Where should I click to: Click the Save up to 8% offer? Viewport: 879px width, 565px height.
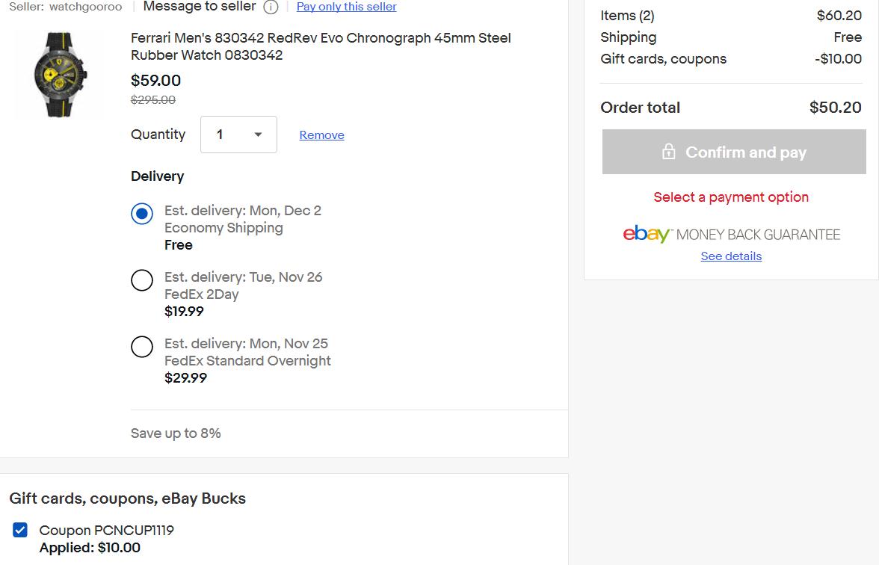tap(176, 433)
